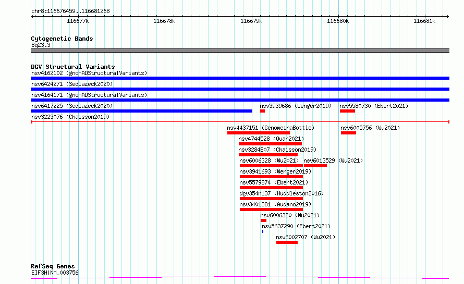The width and height of the screenshot is (464, 284).
Task: Open the nsv3223076 (Chaisson2019) label
Action: (70, 117)
